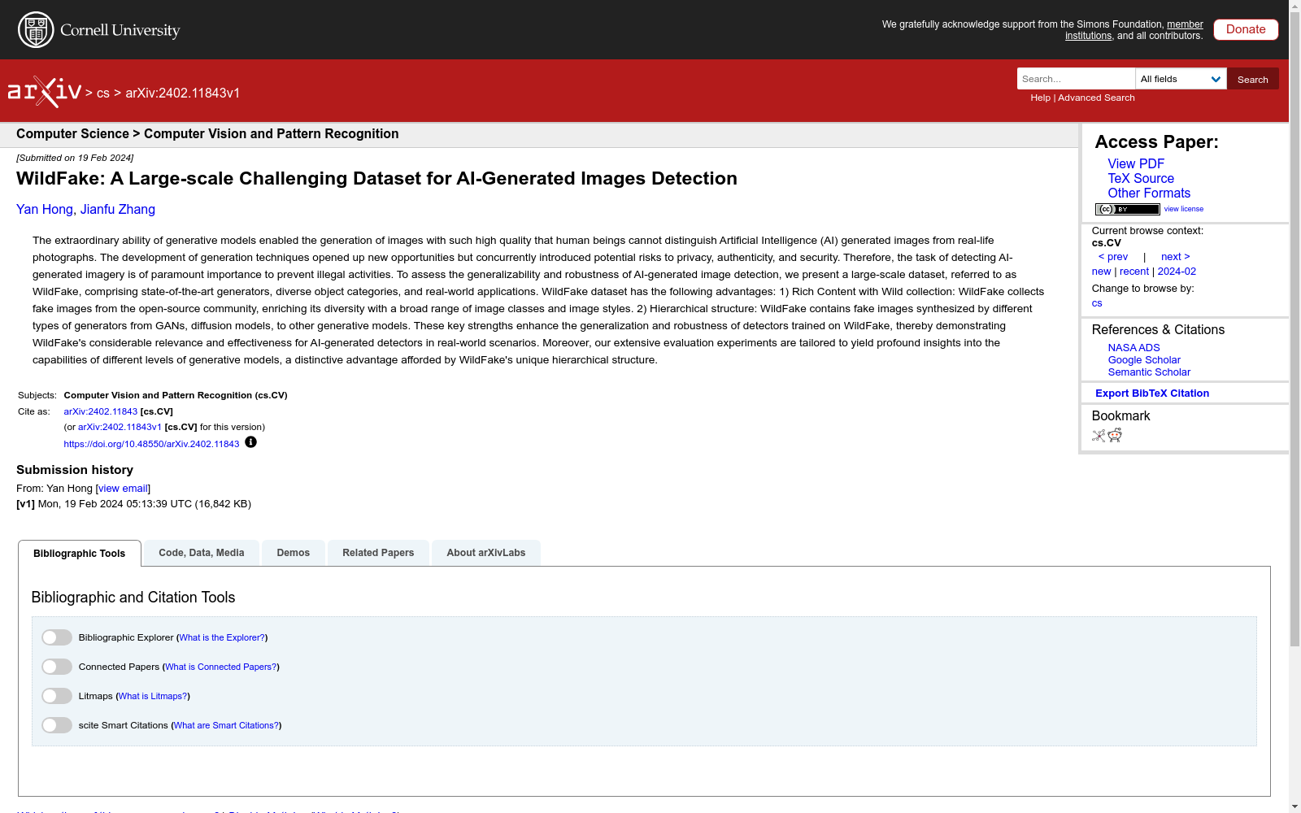The height and width of the screenshot is (813, 1301).
Task: Turn on the Litmaps toggle
Action: point(57,696)
